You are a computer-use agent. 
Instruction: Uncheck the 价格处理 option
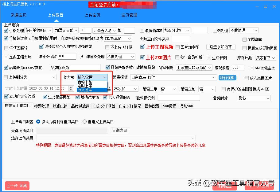pyautogui.click(x=6, y=30)
